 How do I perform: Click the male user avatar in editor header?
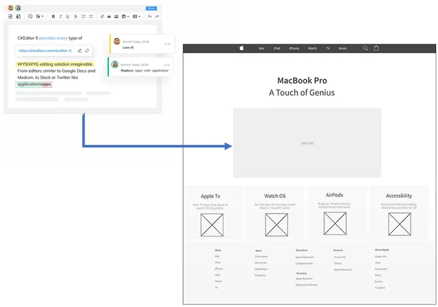[x=11, y=8]
